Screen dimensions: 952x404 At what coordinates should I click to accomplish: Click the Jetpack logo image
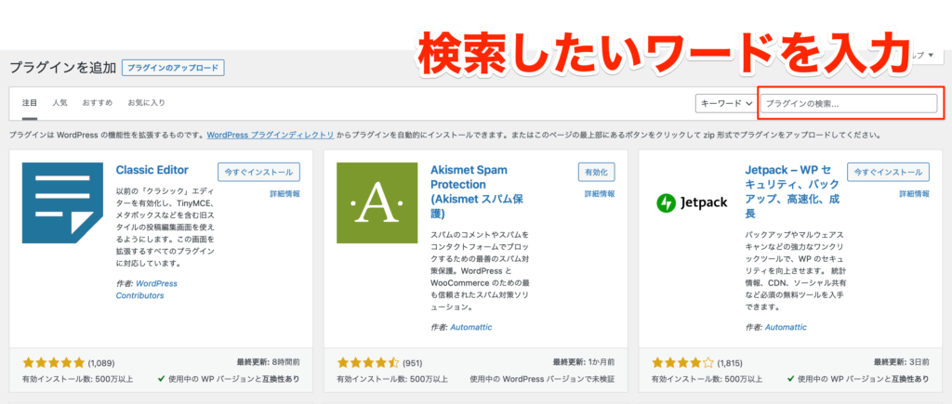(x=692, y=202)
